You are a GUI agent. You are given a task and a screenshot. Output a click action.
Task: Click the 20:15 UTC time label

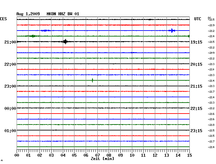click(196, 64)
